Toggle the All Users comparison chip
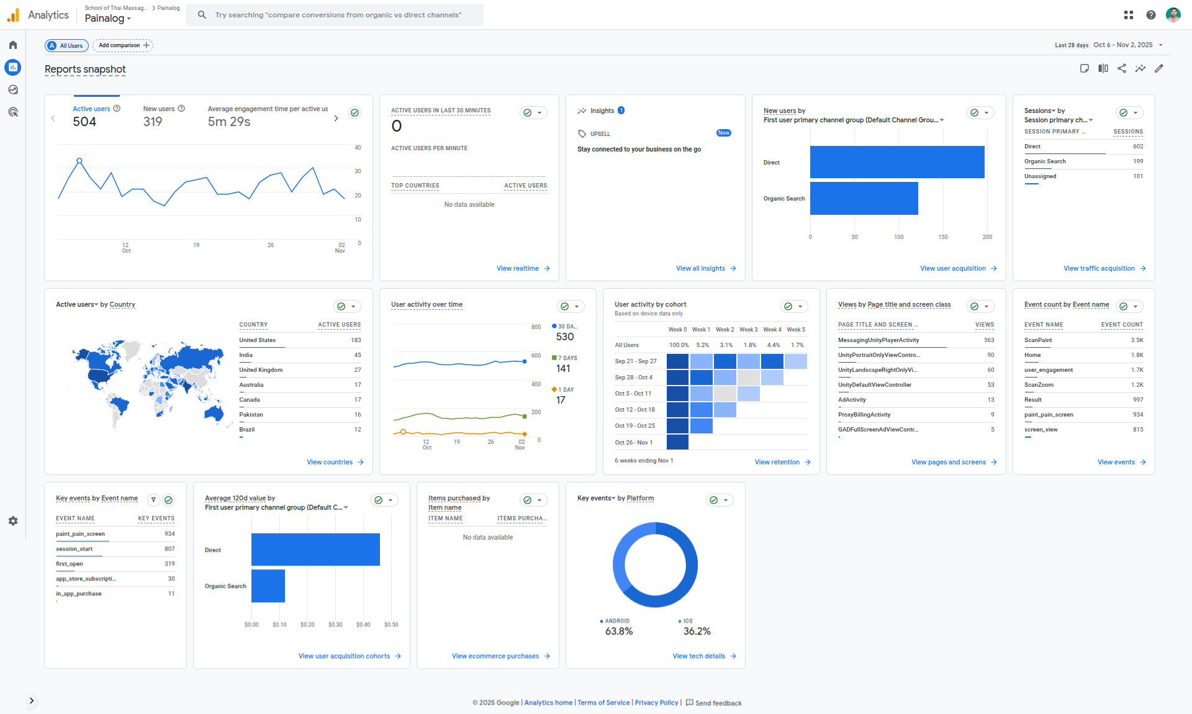 point(67,45)
